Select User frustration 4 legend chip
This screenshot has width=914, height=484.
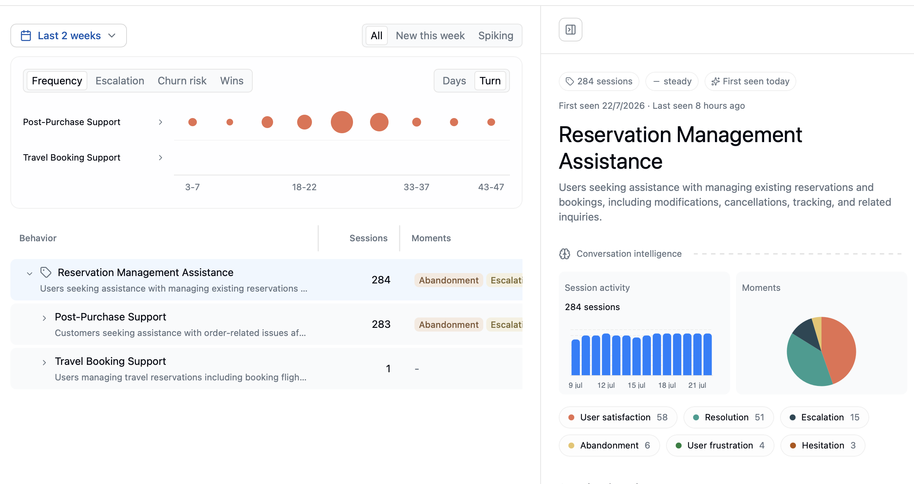pyautogui.click(x=720, y=446)
